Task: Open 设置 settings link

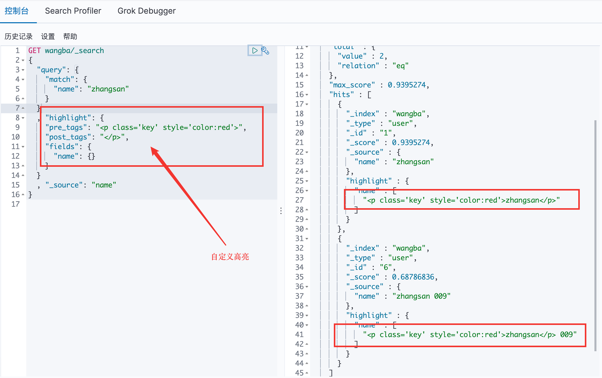Action: click(x=48, y=37)
